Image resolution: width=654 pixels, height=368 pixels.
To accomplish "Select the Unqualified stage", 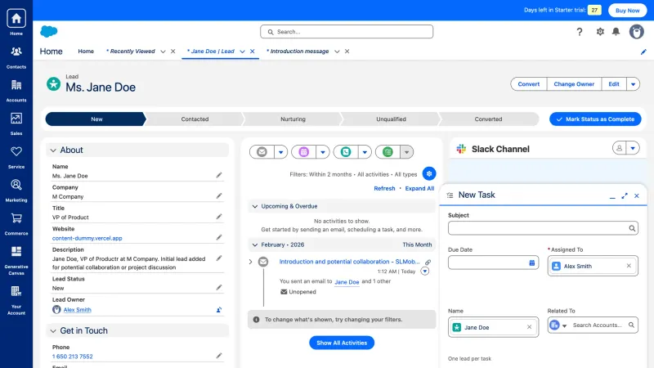I will (x=391, y=119).
